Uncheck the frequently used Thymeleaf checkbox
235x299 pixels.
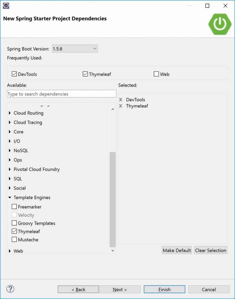coord(85,74)
